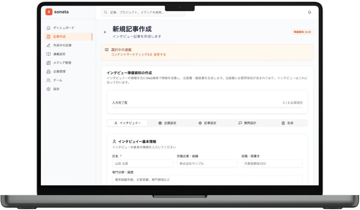
Task: Click the ダッシュボード home icon
Action: coord(48,28)
